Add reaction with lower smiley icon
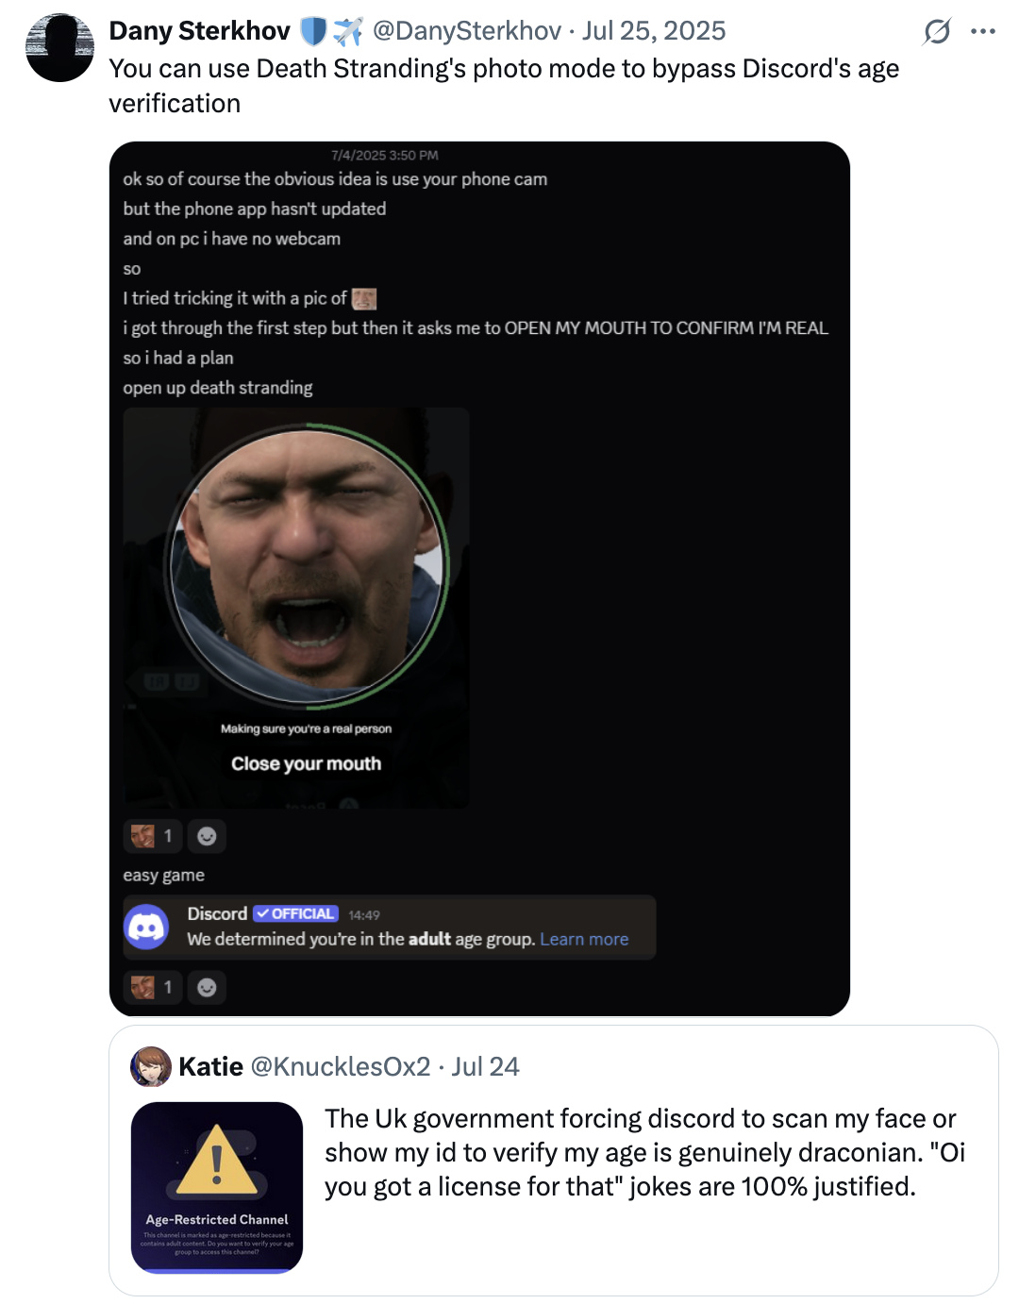 coord(207,987)
